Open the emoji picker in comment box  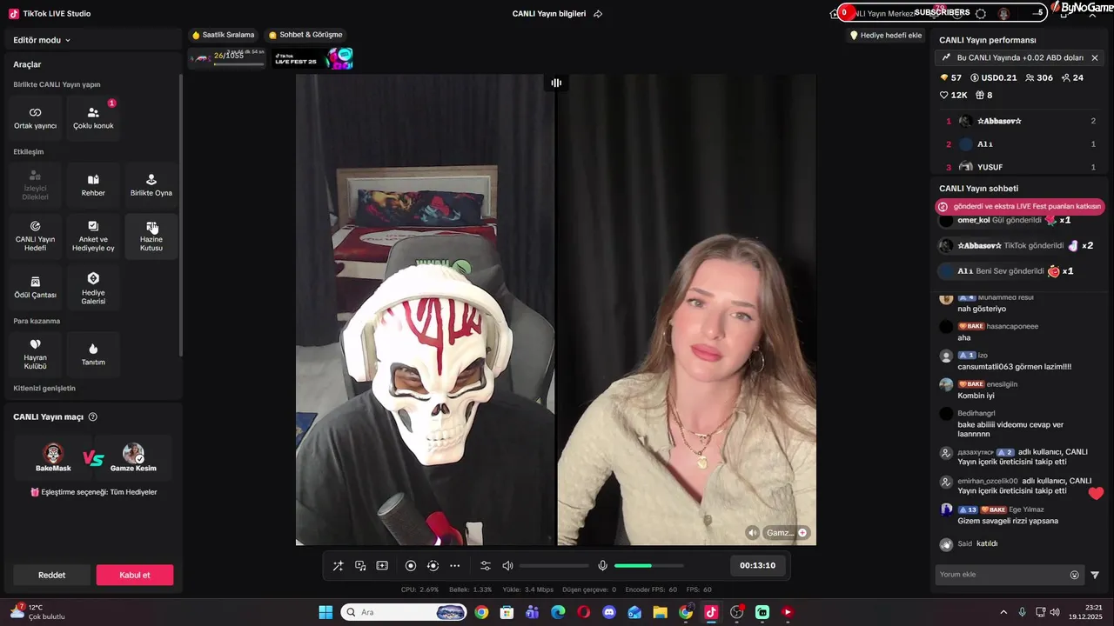point(1075,575)
